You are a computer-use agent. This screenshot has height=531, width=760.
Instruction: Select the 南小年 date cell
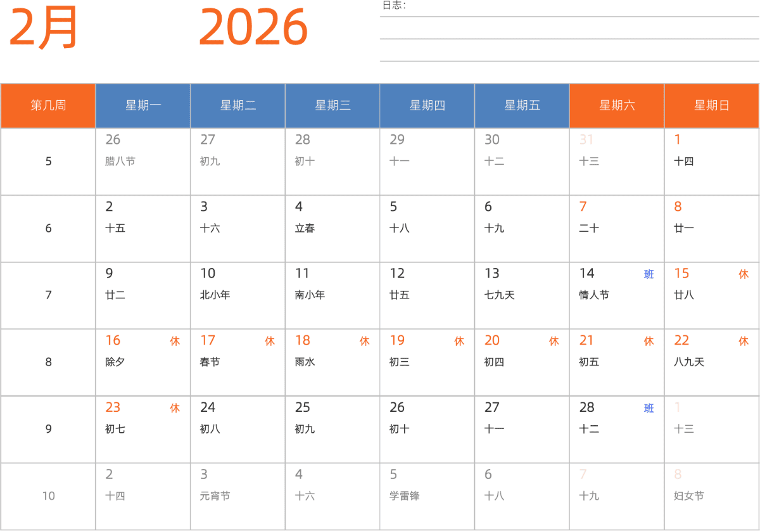(x=332, y=296)
